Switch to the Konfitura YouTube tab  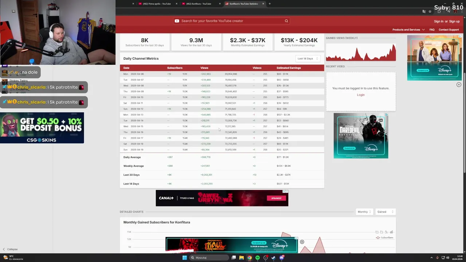pyautogui.click(x=198, y=4)
